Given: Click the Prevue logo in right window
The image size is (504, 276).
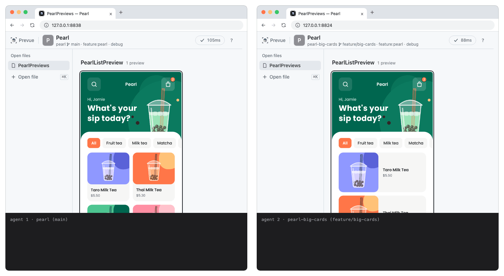Looking at the screenshot, I should [274, 40].
